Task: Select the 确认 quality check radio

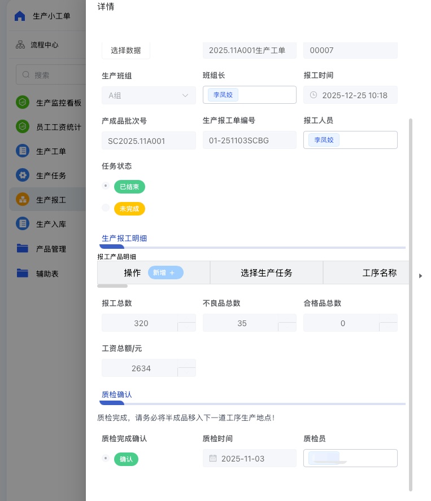Action: point(106,459)
